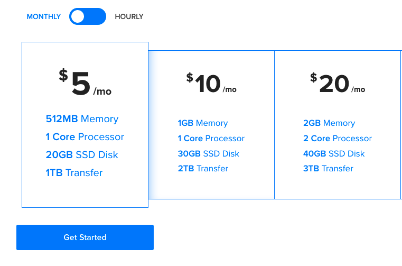
Task: Select the MONTHLY billing label
Action: pos(44,16)
